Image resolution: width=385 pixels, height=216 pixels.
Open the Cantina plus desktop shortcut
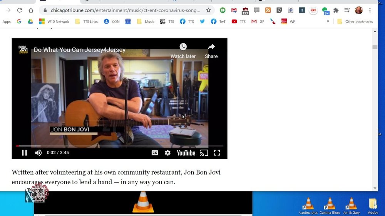point(308,206)
